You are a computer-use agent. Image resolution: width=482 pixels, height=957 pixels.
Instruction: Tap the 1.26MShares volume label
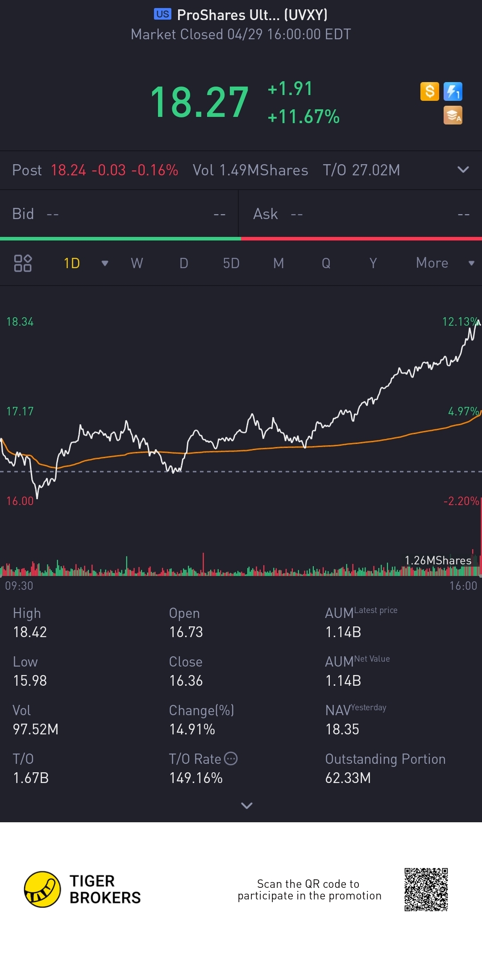tap(438, 560)
